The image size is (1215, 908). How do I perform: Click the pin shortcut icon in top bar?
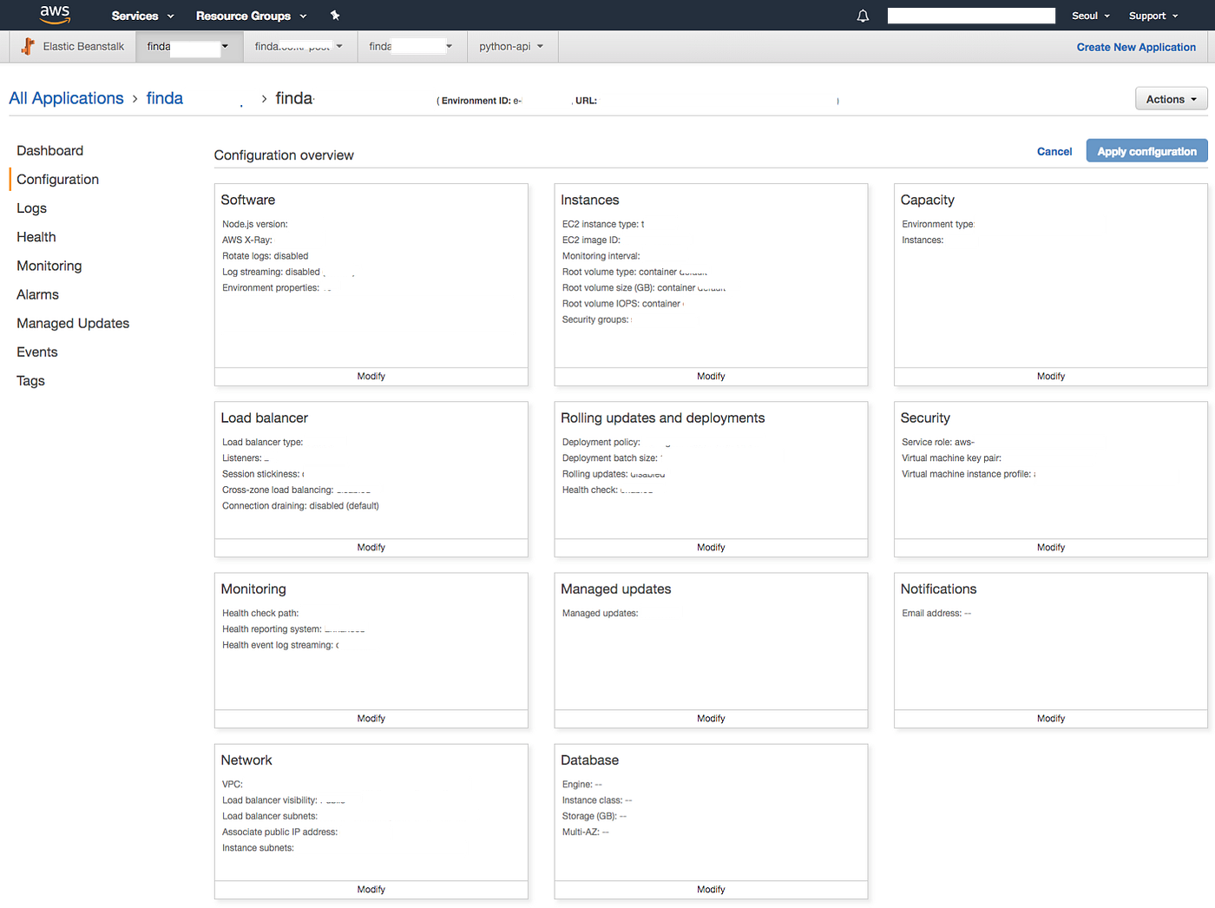pyautogui.click(x=335, y=16)
